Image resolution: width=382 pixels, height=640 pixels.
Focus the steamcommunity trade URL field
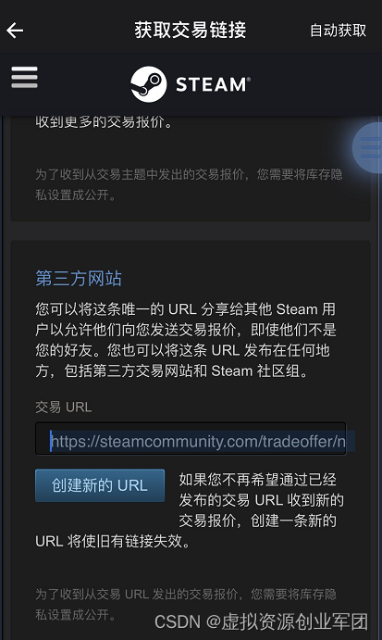point(191,439)
